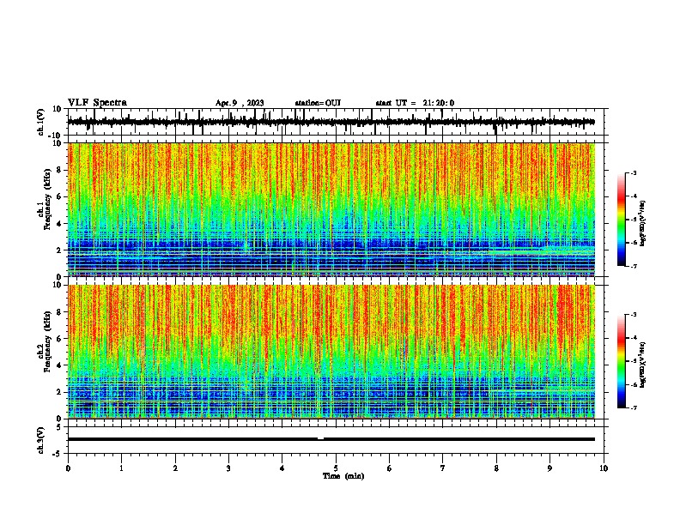The width and height of the screenshot is (680, 525).
Task: Click inside the ch.1 spectrogram panel
Action: tap(331, 209)
